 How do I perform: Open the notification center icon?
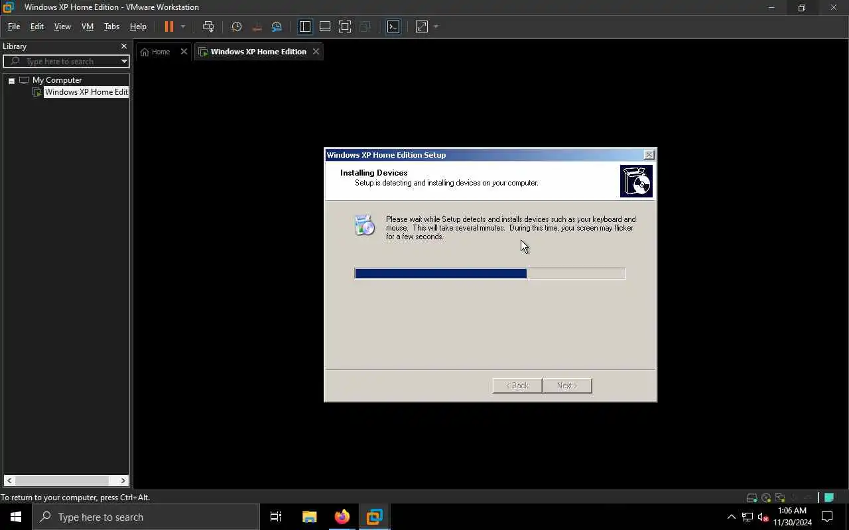[827, 517]
